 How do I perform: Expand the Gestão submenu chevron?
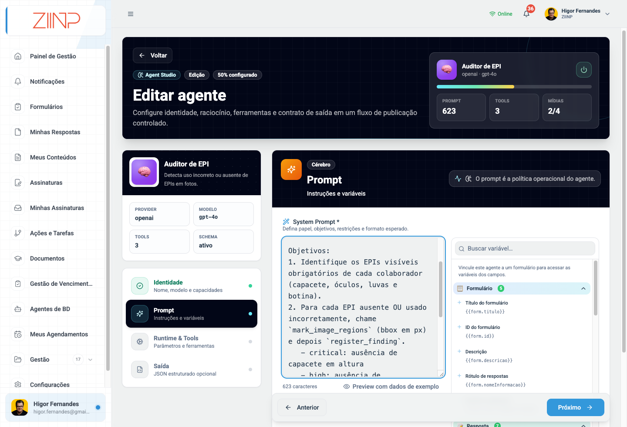91,359
